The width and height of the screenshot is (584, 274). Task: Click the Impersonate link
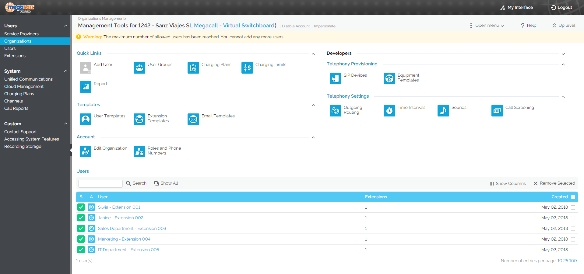pos(325,26)
